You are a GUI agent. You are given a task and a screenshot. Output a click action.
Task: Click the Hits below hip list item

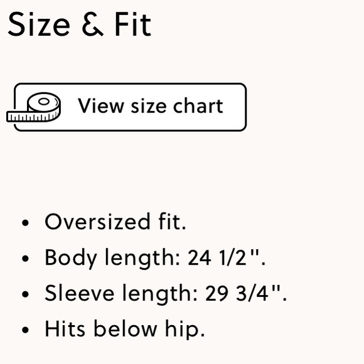[x=125, y=329]
